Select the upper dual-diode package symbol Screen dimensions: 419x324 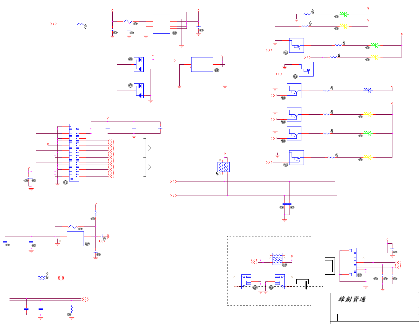point(139,64)
